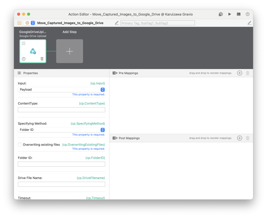
Task: Open Help via the question mark icon
Action: pyautogui.click(x=248, y=14)
